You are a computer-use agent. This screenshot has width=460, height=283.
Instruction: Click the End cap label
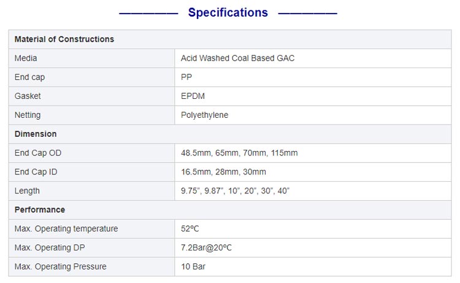[29, 77]
